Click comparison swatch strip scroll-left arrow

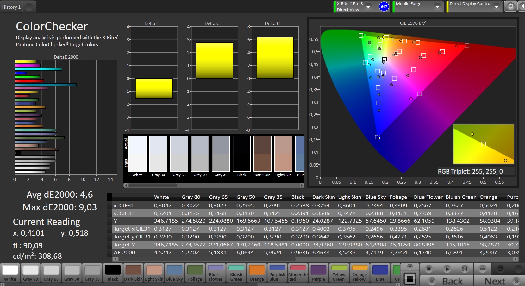[x=126, y=185]
